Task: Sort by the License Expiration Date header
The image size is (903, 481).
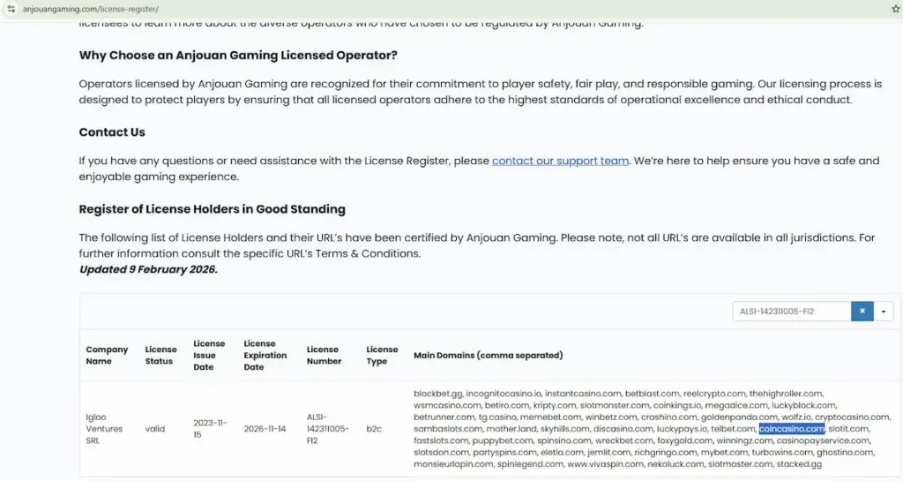Action: coord(265,356)
